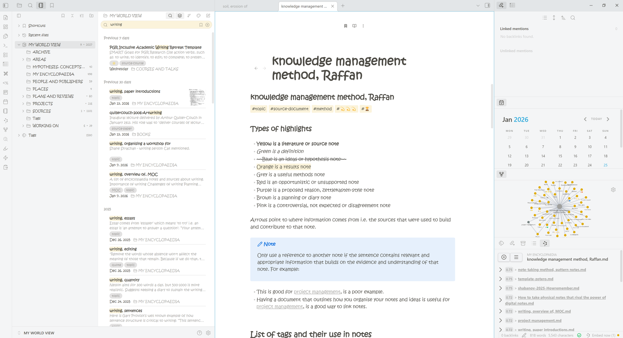Open the outgoing links pane icon
This screenshot has height=338, width=623.
(x=512, y=243)
